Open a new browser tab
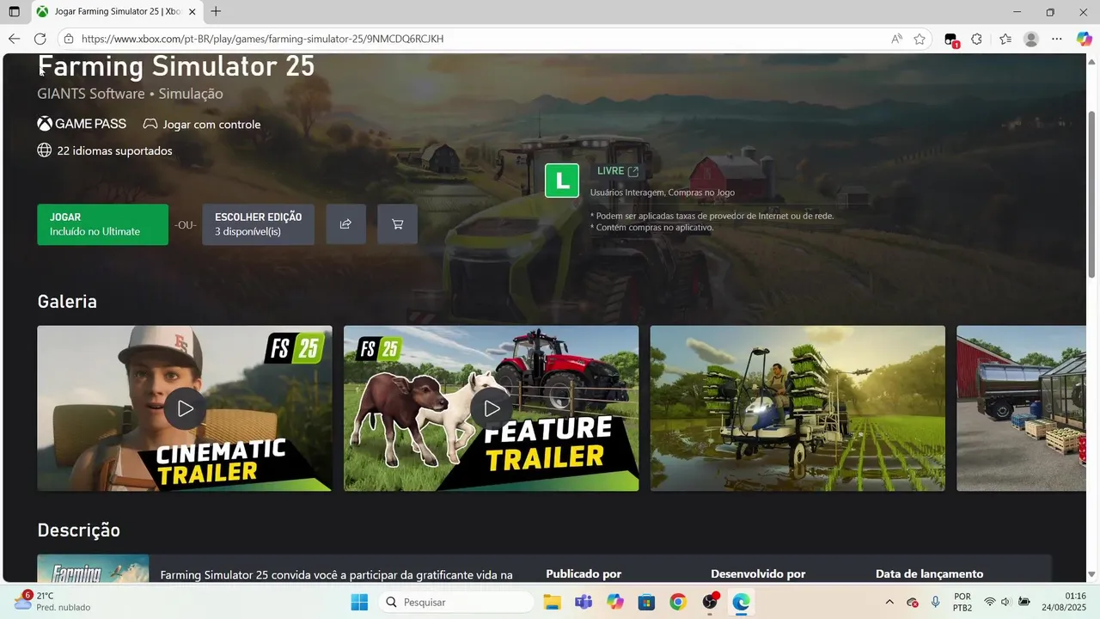 pos(216,12)
